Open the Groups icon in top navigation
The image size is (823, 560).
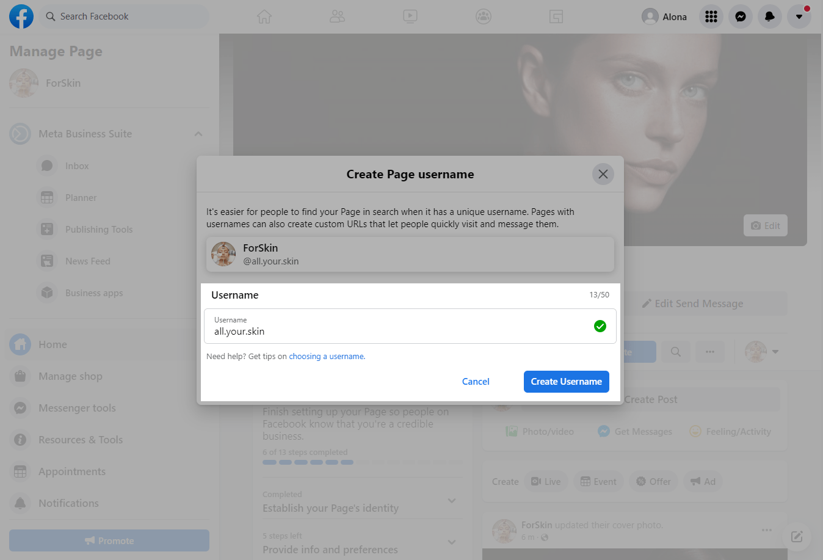(483, 16)
